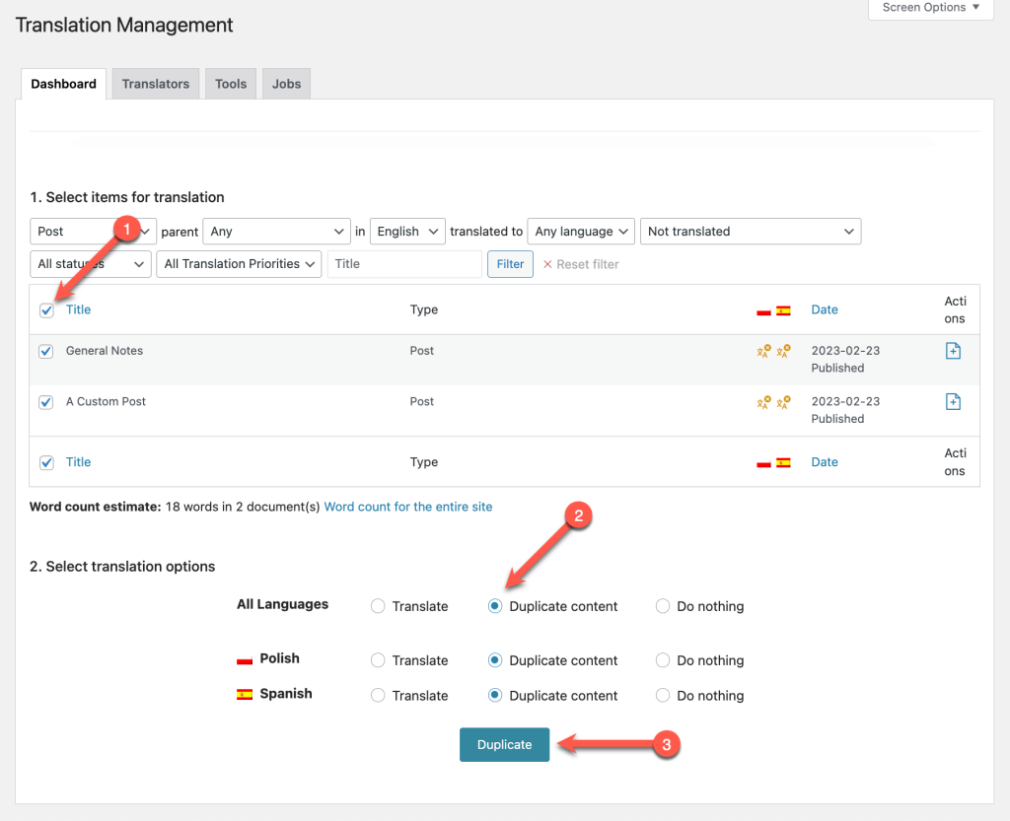Click the Polish flag icon in table header
This screenshot has height=821, width=1010.
coord(763,308)
